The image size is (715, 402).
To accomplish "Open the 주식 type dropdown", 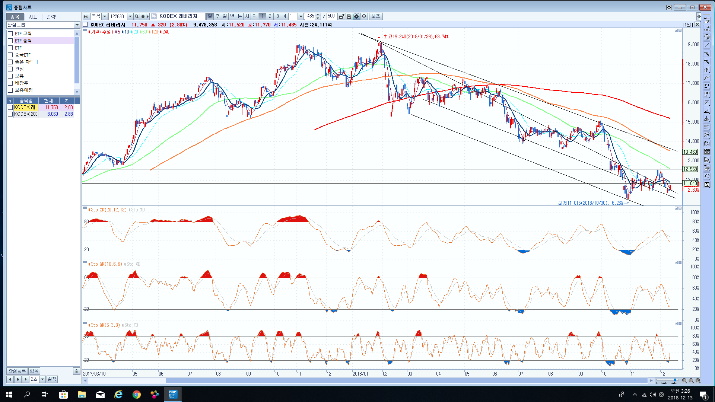I will point(105,16).
